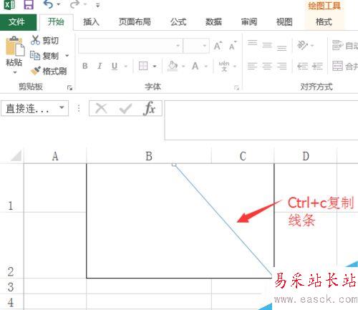Screen dimensions: 358x310
Task: Click the Align Left icon
Action: (x=252, y=66)
